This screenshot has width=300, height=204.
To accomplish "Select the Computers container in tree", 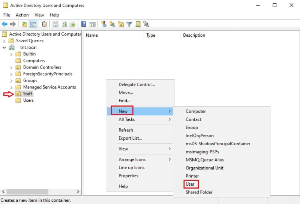I will pyautogui.click(x=34, y=61).
